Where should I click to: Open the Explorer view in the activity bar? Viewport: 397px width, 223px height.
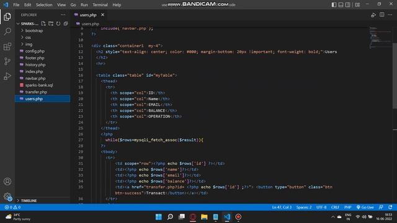click(7, 17)
